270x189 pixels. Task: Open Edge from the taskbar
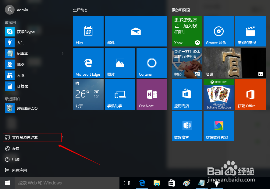(x=142, y=183)
